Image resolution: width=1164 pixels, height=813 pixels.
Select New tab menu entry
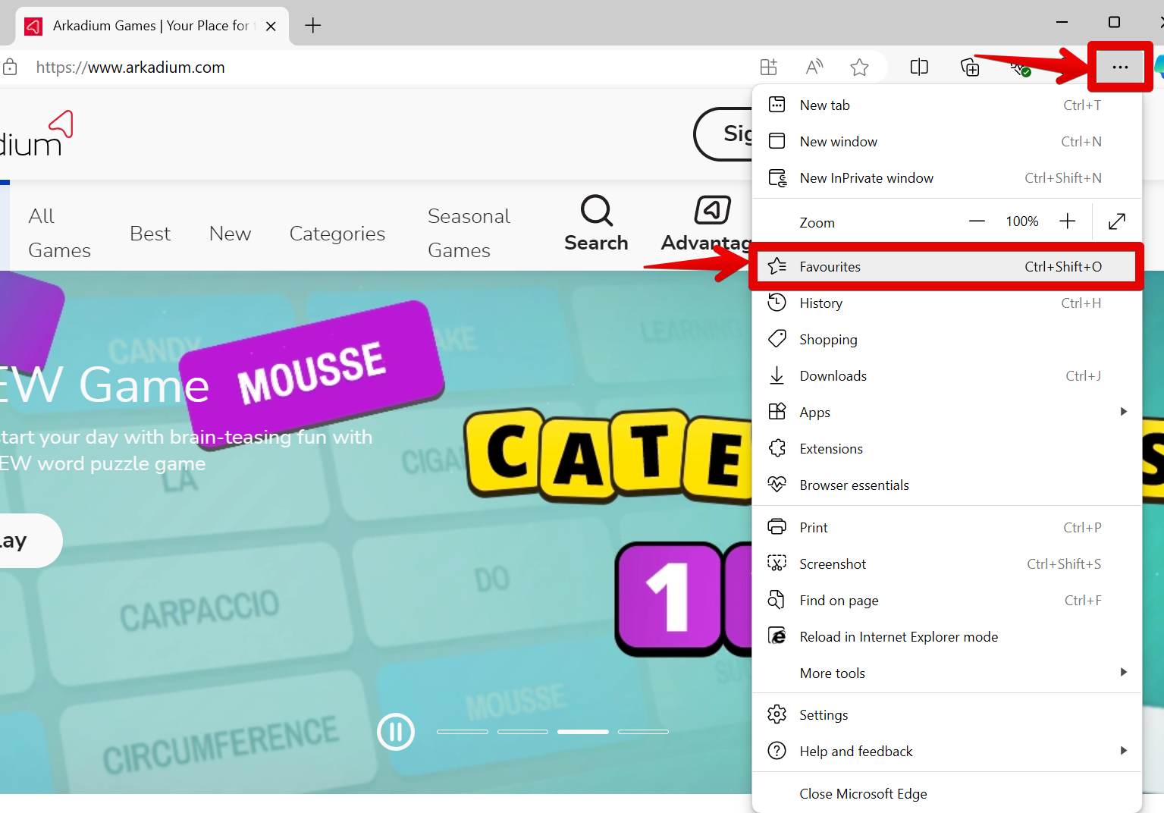(x=947, y=105)
